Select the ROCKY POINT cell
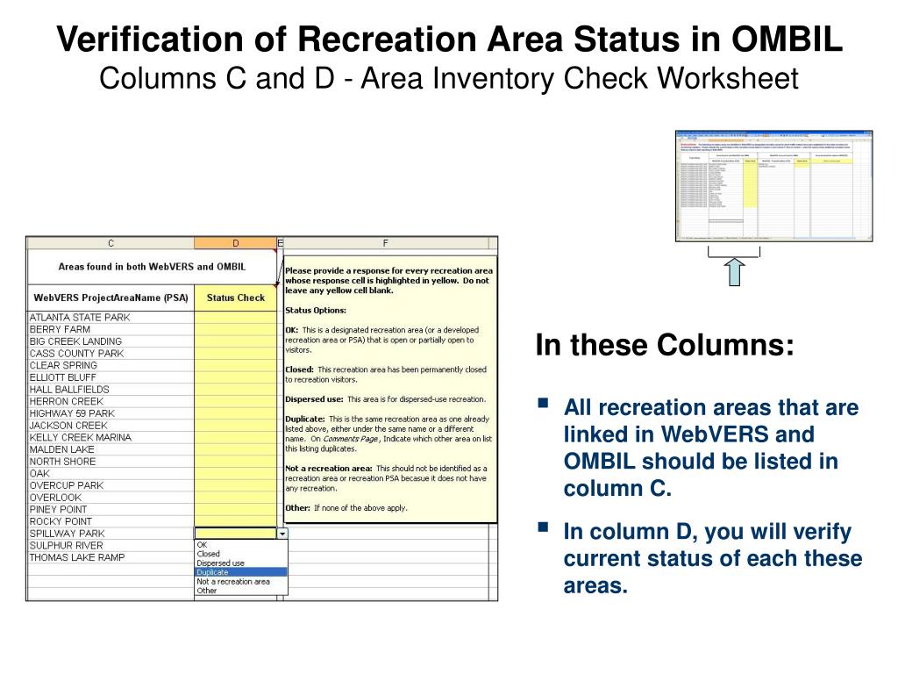 pyautogui.click(x=110, y=521)
